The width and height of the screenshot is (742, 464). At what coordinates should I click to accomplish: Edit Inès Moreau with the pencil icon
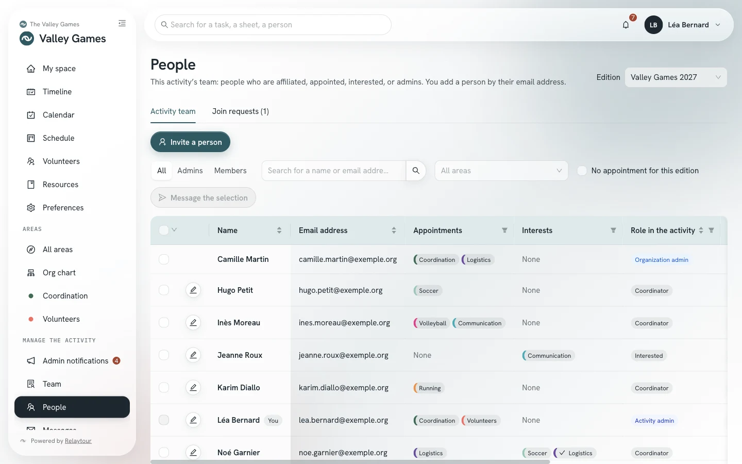point(193,323)
